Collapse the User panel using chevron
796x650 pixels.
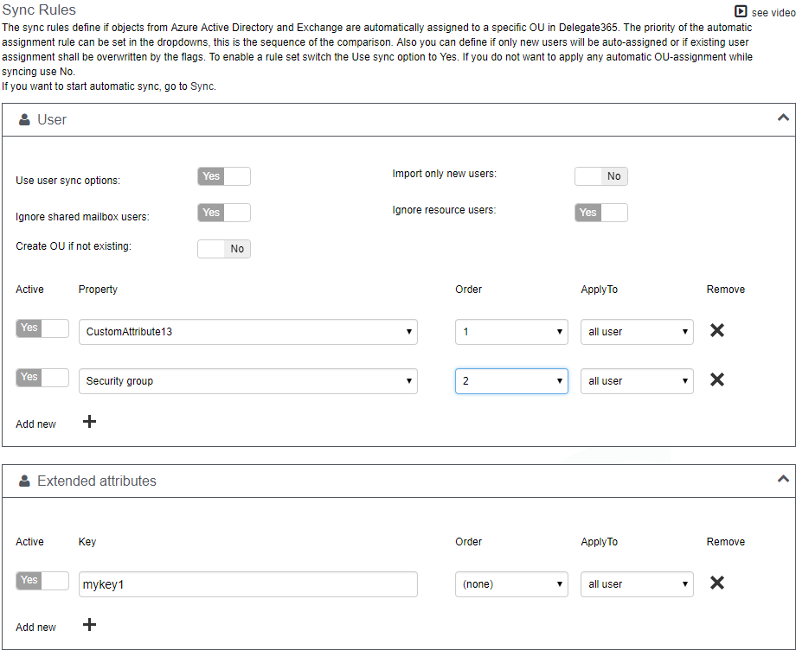783,118
